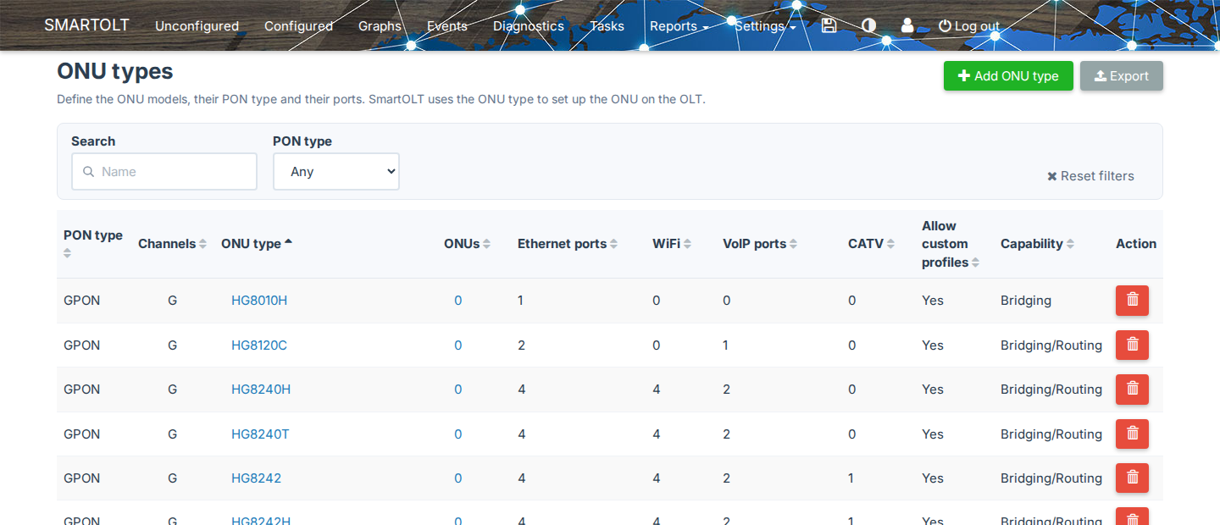1220x525 pixels.
Task: Delete the HG8240H ONU type
Action: click(1132, 390)
